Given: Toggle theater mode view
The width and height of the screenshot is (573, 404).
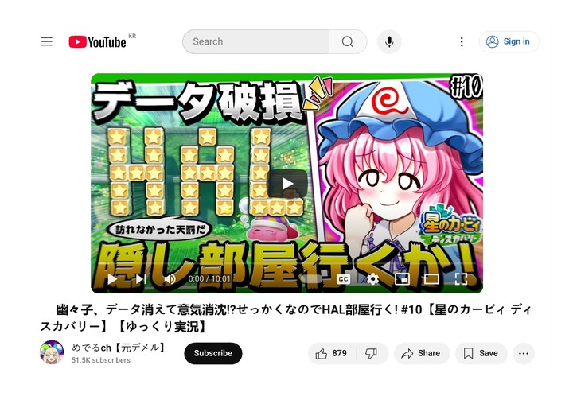Looking at the screenshot, I should coord(431,279).
